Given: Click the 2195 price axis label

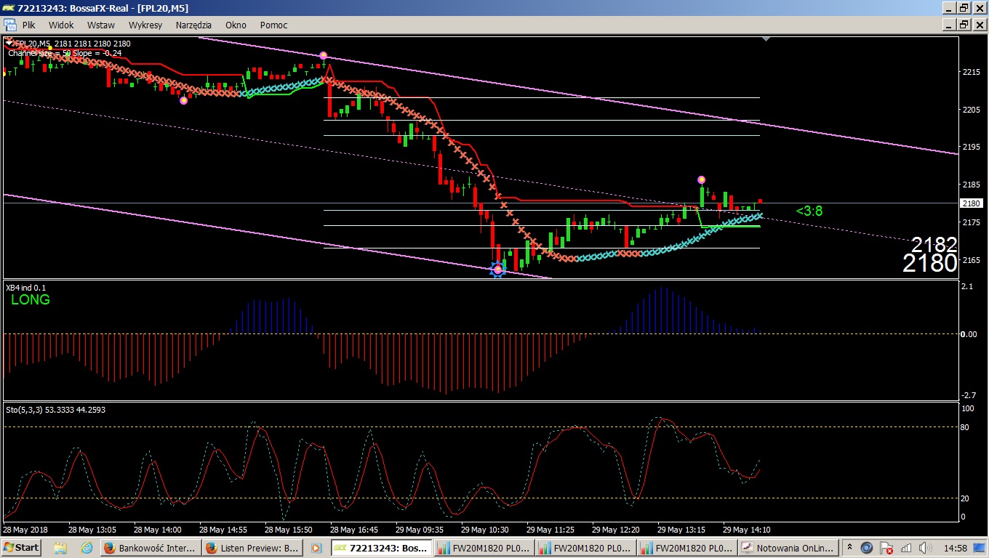Looking at the screenshot, I should coord(972,147).
